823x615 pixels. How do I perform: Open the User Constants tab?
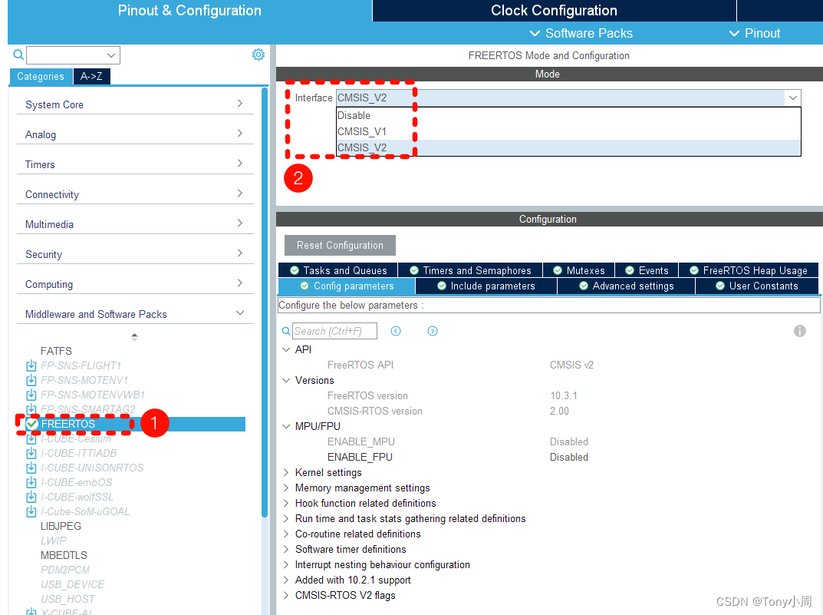pyautogui.click(x=757, y=286)
